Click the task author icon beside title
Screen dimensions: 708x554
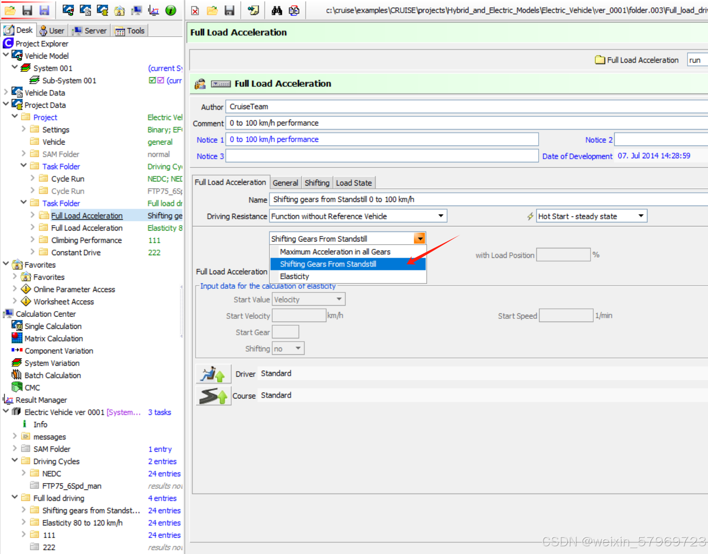pos(200,84)
